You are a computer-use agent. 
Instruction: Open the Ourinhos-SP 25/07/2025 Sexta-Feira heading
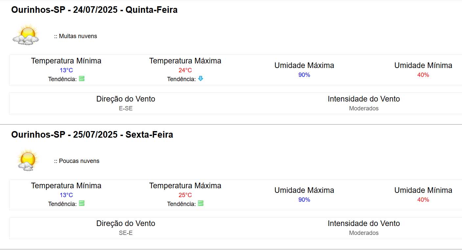(92, 135)
